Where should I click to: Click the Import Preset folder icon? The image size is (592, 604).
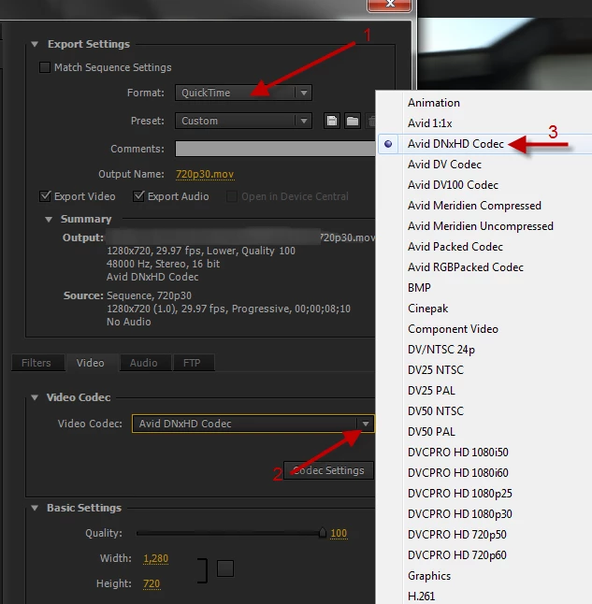point(353,121)
